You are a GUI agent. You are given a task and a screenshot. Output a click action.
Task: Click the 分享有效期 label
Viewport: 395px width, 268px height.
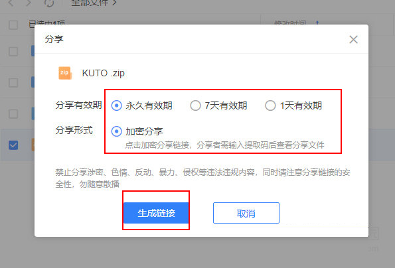pyautogui.click(x=78, y=105)
